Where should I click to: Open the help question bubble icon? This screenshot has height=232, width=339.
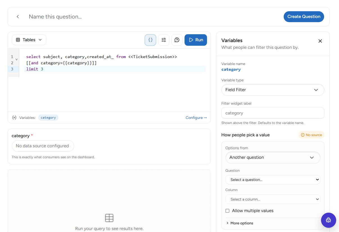pyautogui.click(x=177, y=40)
